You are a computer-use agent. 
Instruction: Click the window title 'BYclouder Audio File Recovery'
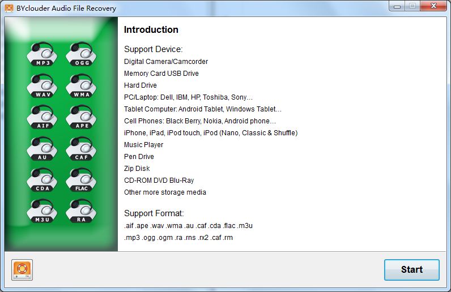tap(66, 8)
